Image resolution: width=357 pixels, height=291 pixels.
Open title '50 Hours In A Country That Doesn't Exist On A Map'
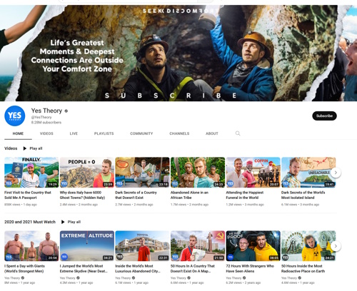coord(193,268)
